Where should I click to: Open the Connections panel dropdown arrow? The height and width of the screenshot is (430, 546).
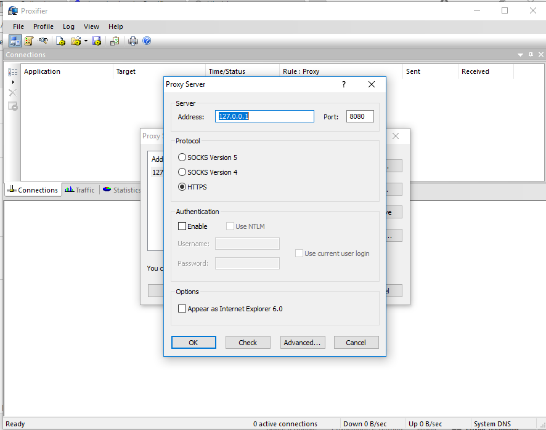(x=520, y=55)
